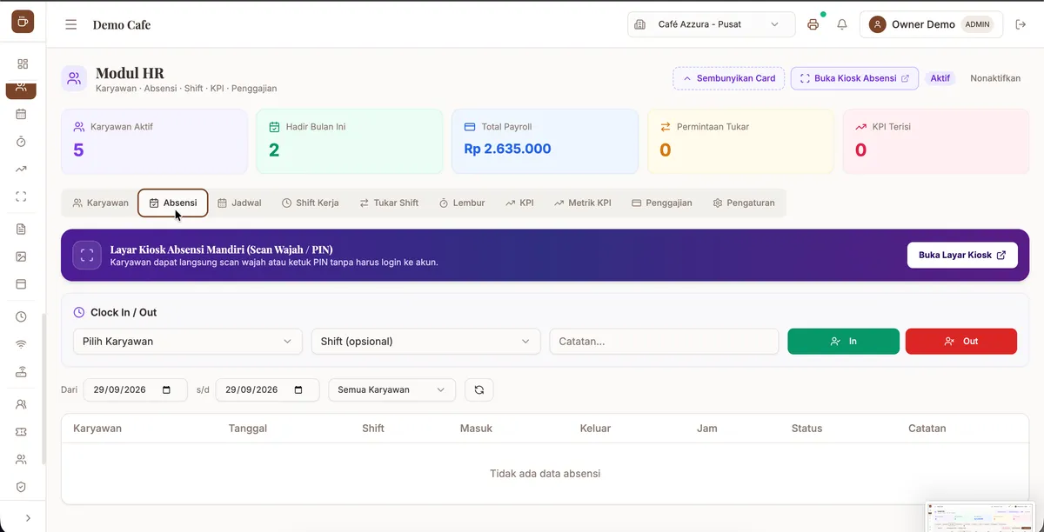
Task: Click the Keluar column header
Action: point(595,429)
